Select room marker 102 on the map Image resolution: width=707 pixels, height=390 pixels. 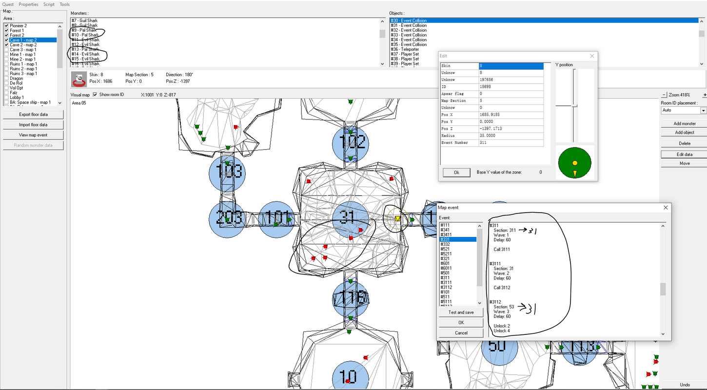pos(351,142)
